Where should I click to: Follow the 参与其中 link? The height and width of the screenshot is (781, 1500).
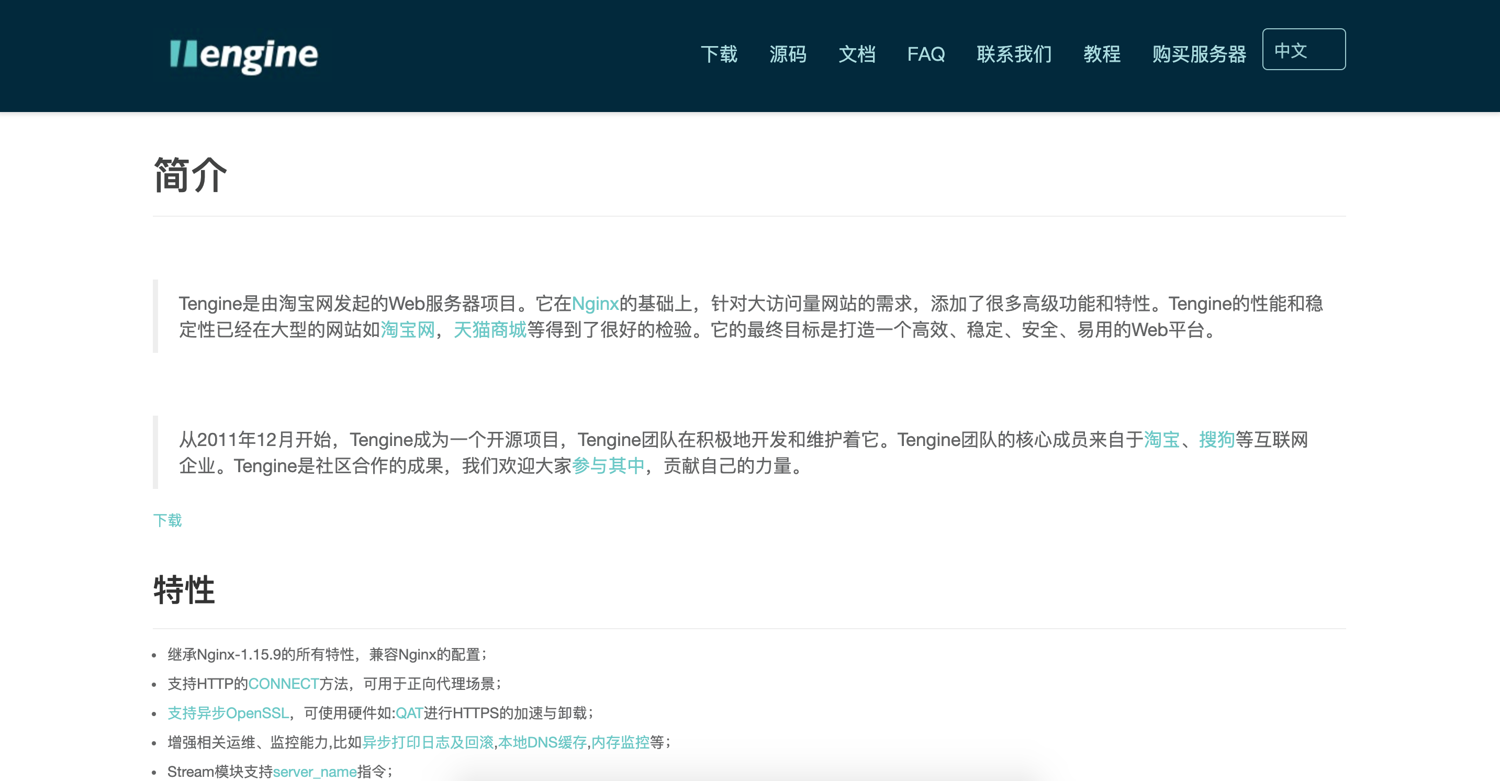[608, 466]
